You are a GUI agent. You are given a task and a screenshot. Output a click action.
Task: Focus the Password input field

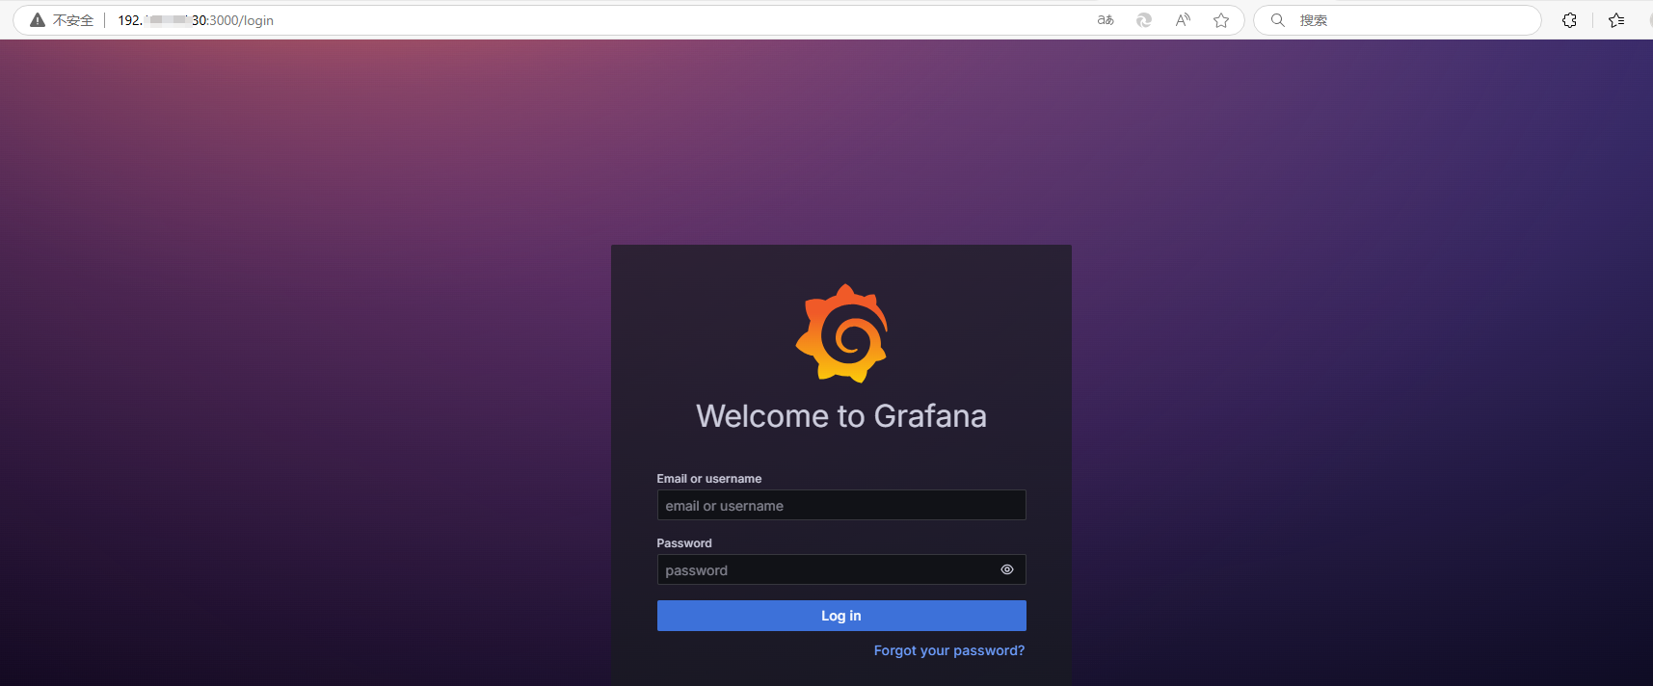(x=841, y=569)
